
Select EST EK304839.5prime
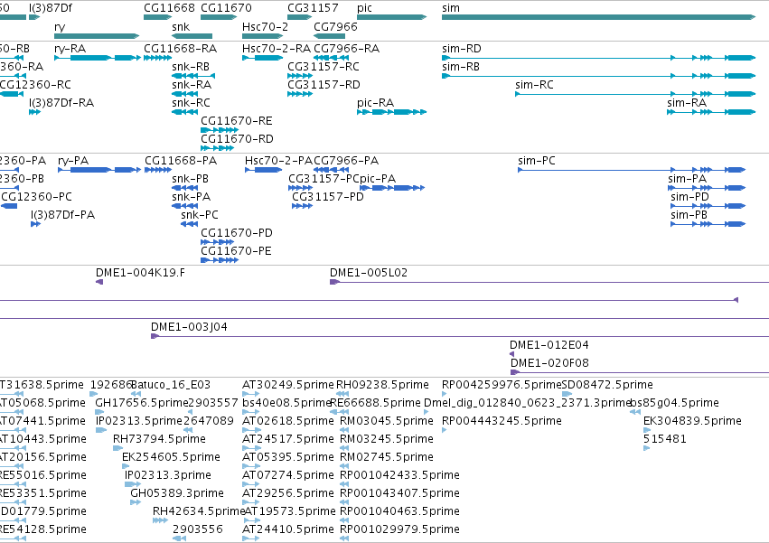647,430
